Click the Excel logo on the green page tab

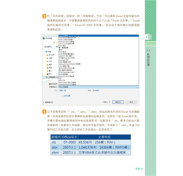(x=148, y=37)
